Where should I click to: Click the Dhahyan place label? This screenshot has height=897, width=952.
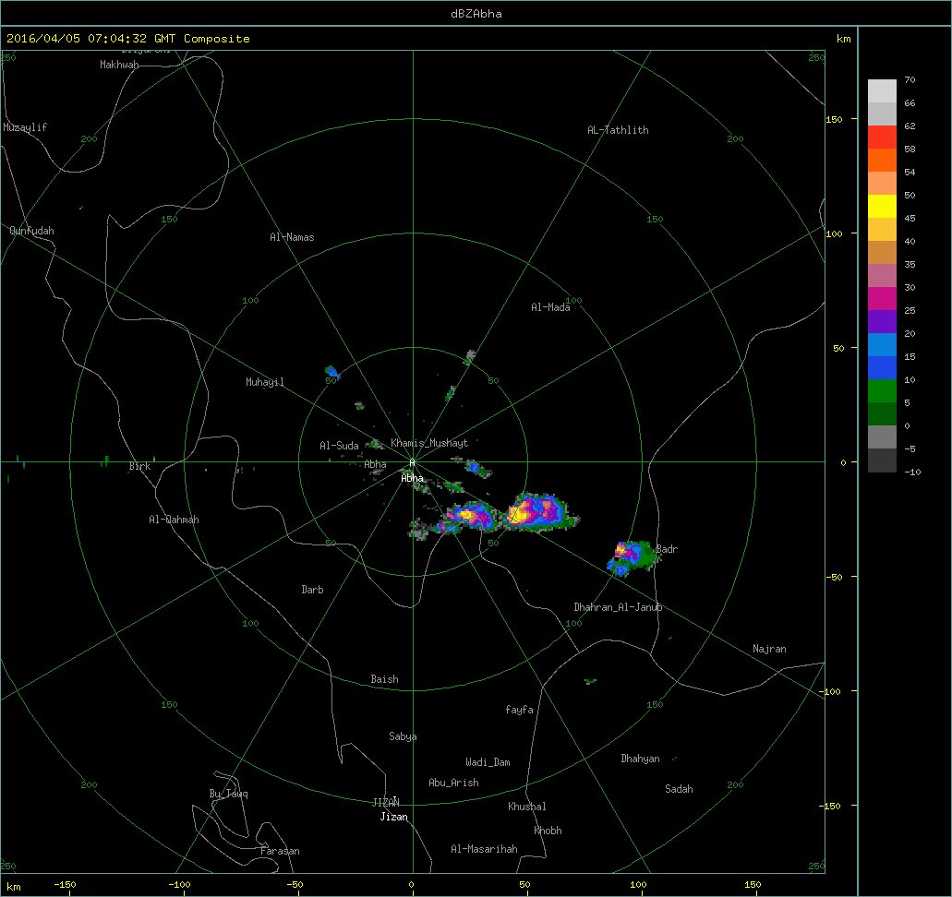pos(640,759)
